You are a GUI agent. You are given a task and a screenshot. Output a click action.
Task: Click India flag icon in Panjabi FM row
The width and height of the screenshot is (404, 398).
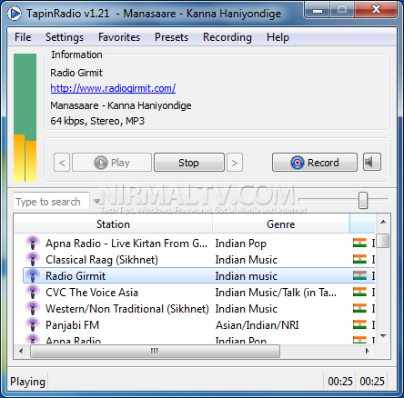[359, 324]
